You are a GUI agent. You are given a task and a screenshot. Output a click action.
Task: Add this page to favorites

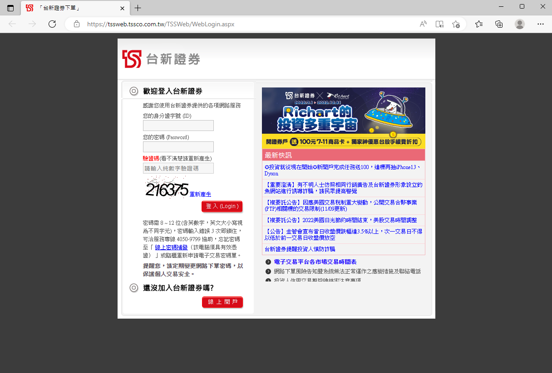(x=456, y=24)
